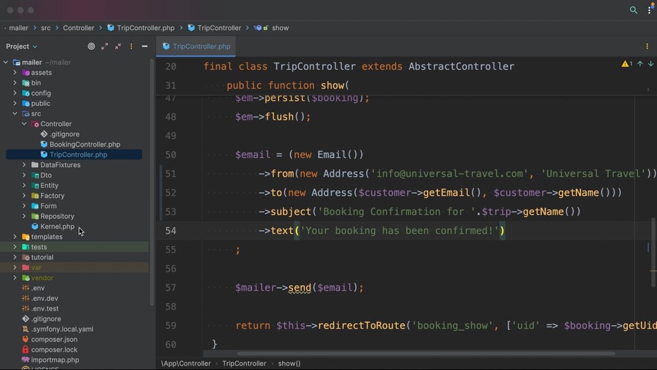Open editor tab options kebab menu
Screen dimensions: 657x370
coord(647,46)
